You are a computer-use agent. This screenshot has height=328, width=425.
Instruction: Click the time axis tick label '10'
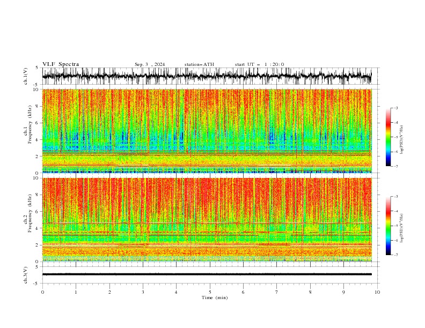[x=377, y=292]
